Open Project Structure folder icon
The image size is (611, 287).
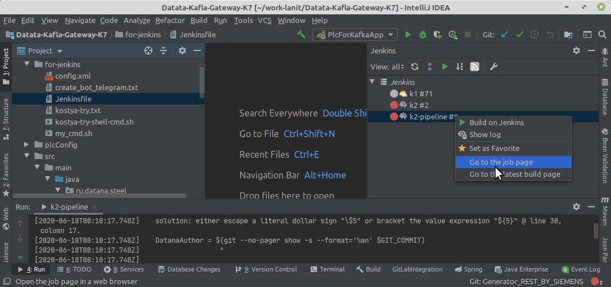(568, 34)
